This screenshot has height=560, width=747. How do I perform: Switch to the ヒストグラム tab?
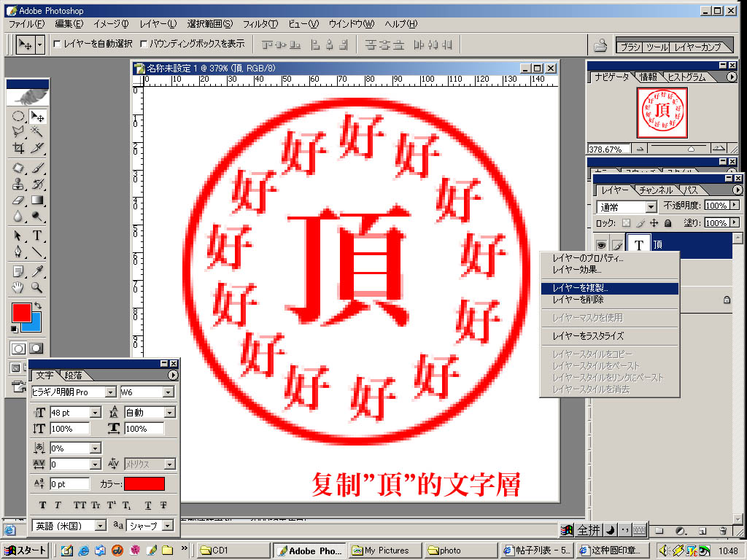pyautogui.click(x=686, y=77)
